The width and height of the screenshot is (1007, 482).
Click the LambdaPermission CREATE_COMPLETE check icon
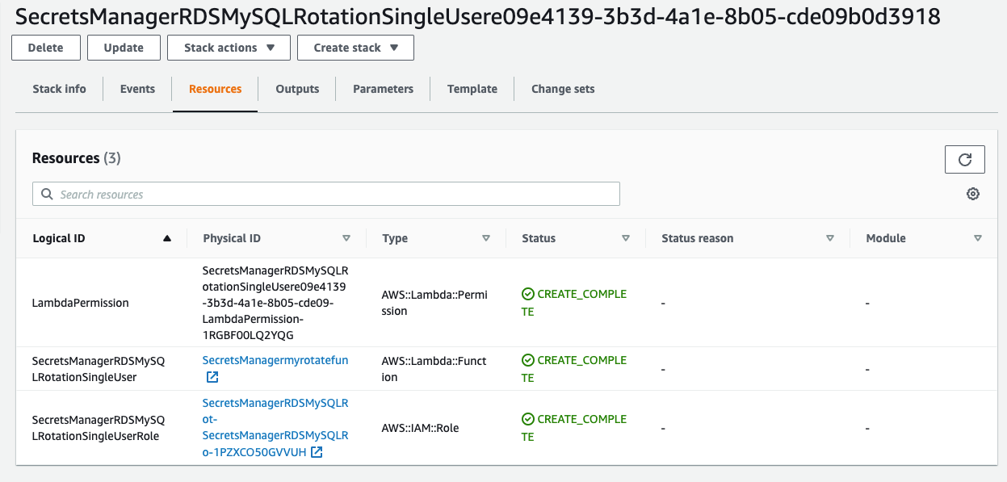(528, 294)
